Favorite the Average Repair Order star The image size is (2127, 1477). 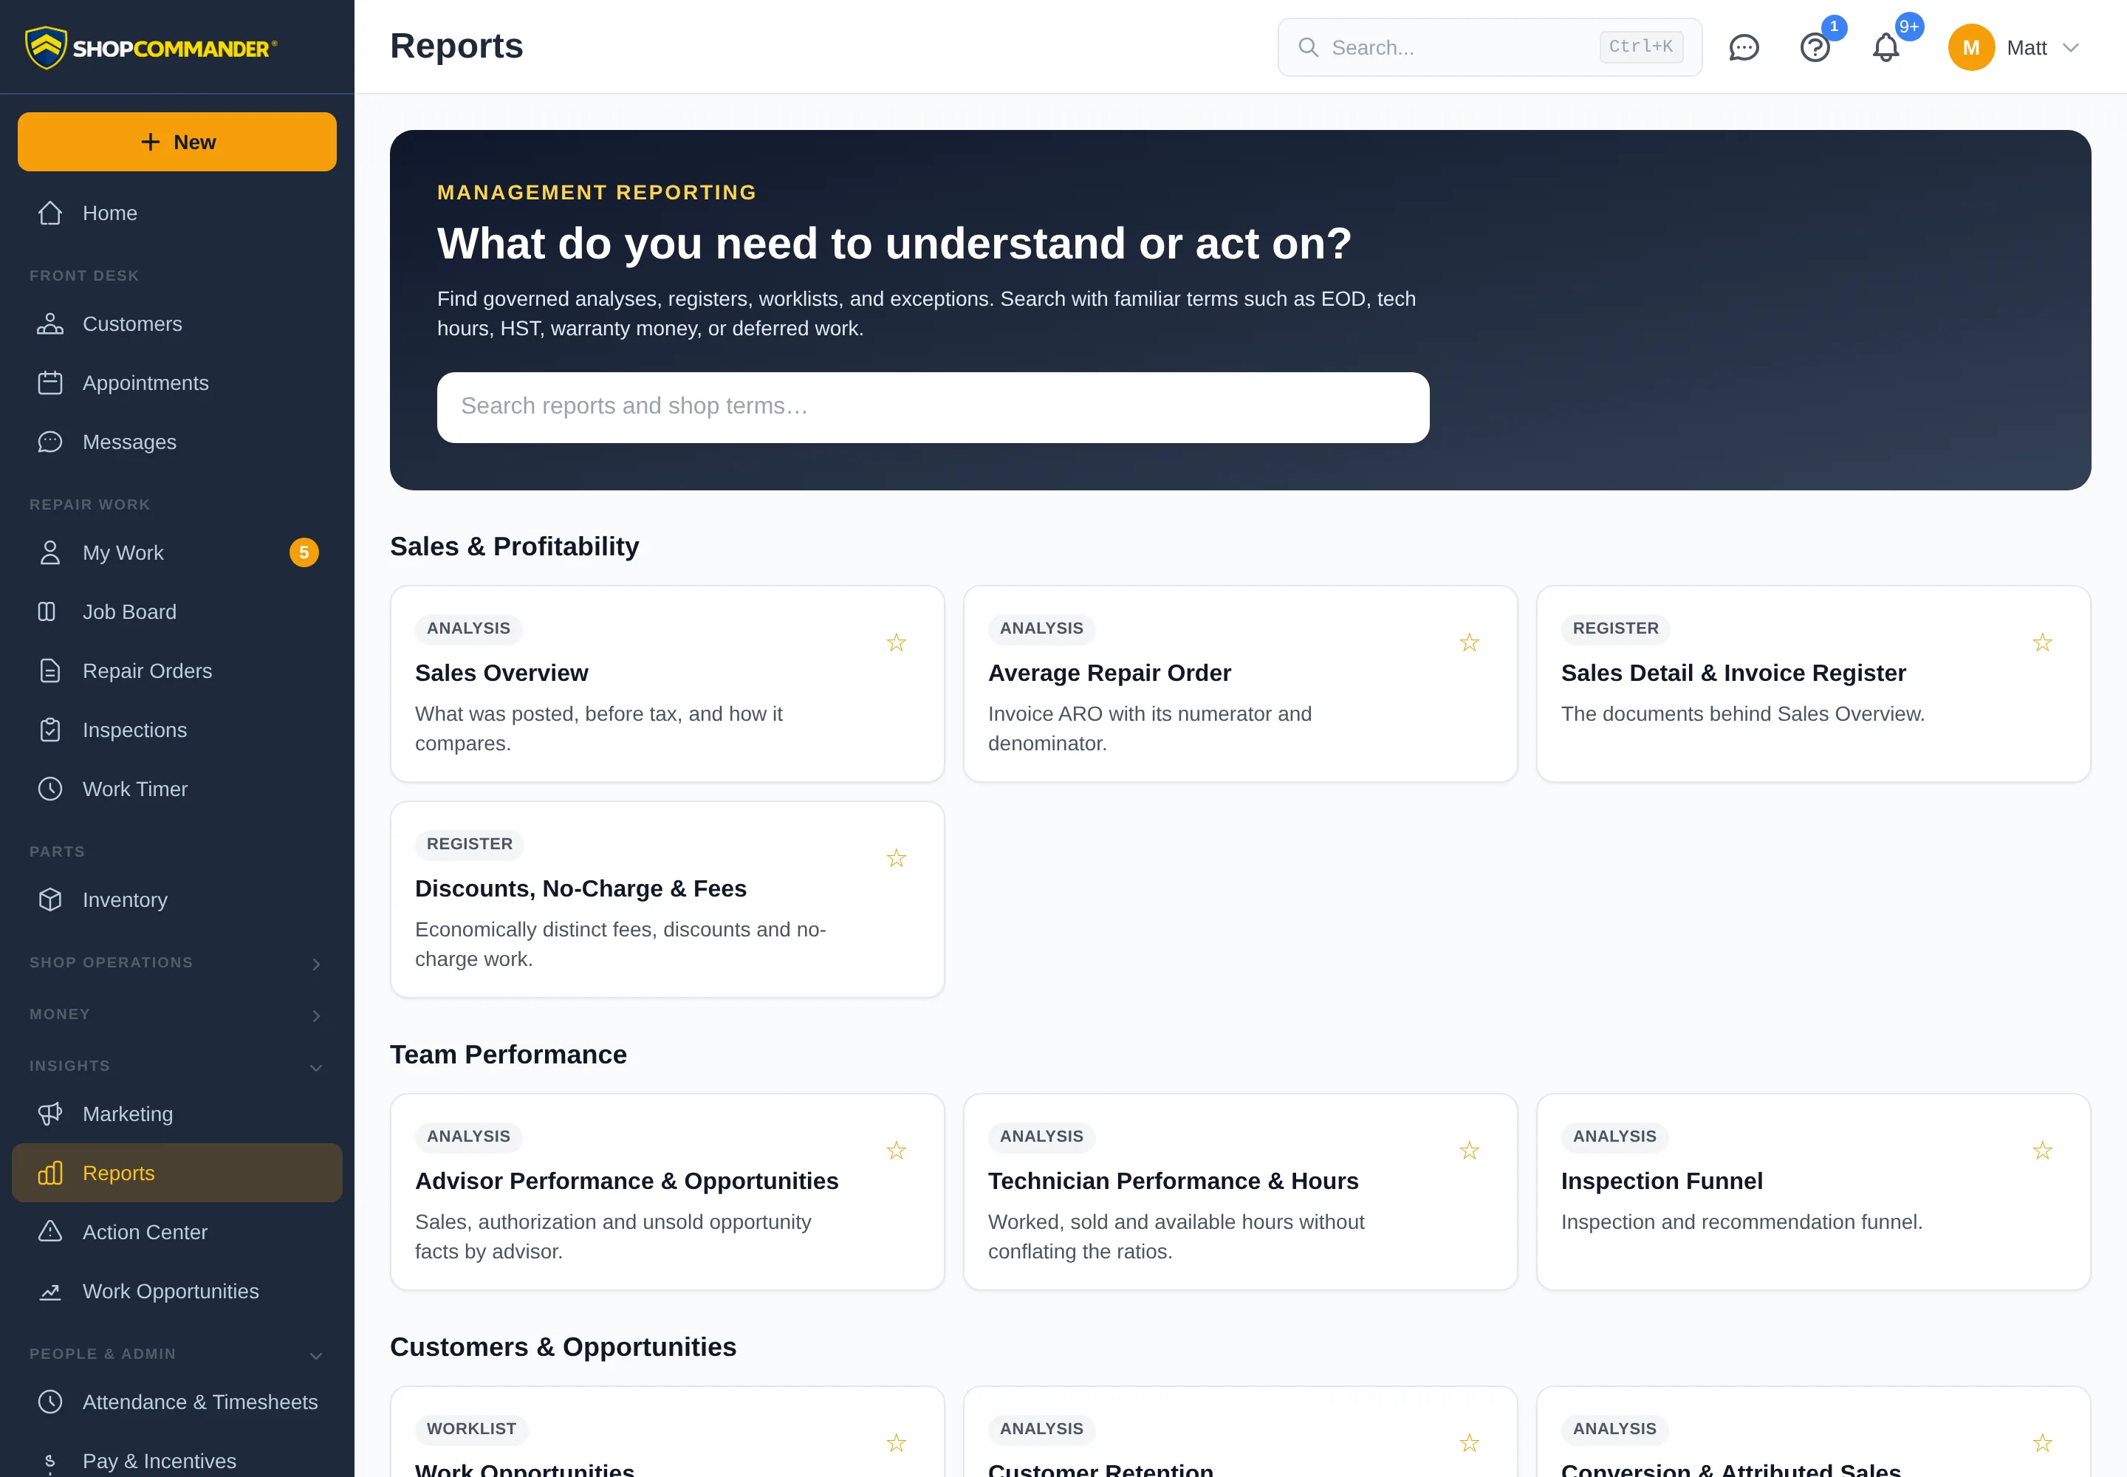click(x=1469, y=642)
